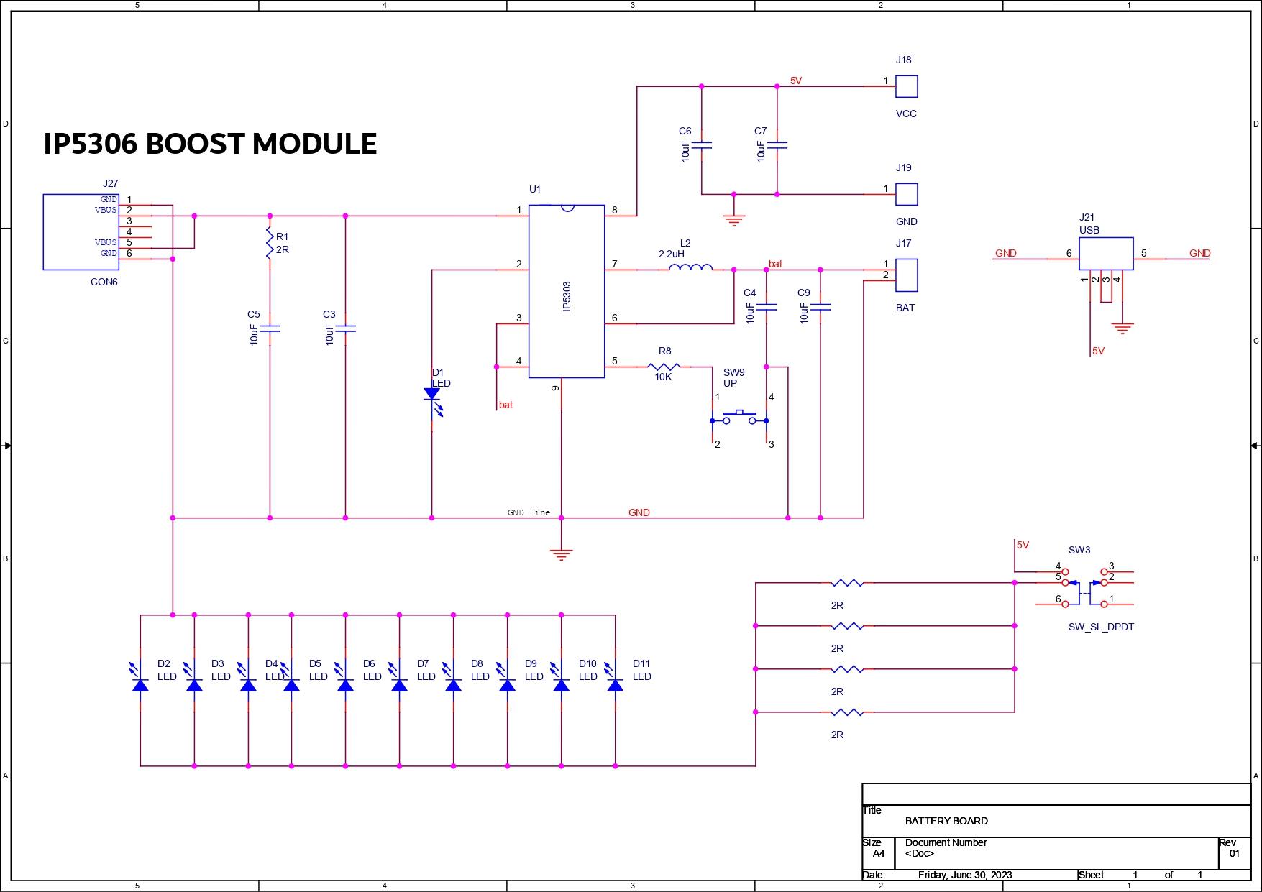The width and height of the screenshot is (1262, 892).
Task: Click the D11 LED symbol
Action: pos(617,686)
